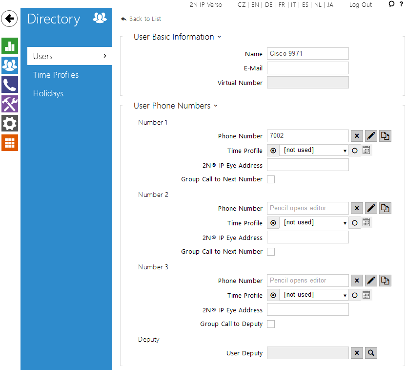The width and height of the screenshot is (407, 370).
Task: Click pencil editor icon for Number 1
Action: point(371,136)
